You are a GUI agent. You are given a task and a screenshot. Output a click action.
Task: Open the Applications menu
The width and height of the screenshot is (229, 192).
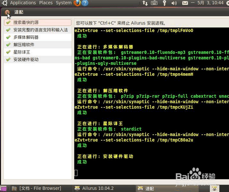coord(23,3)
